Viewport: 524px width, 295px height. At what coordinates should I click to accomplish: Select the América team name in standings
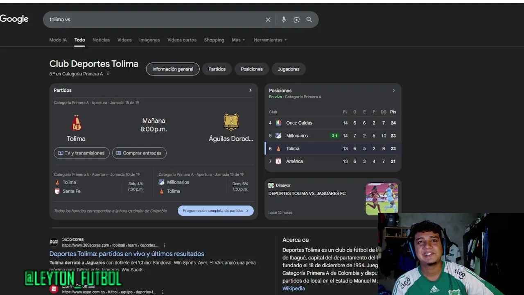point(294,161)
